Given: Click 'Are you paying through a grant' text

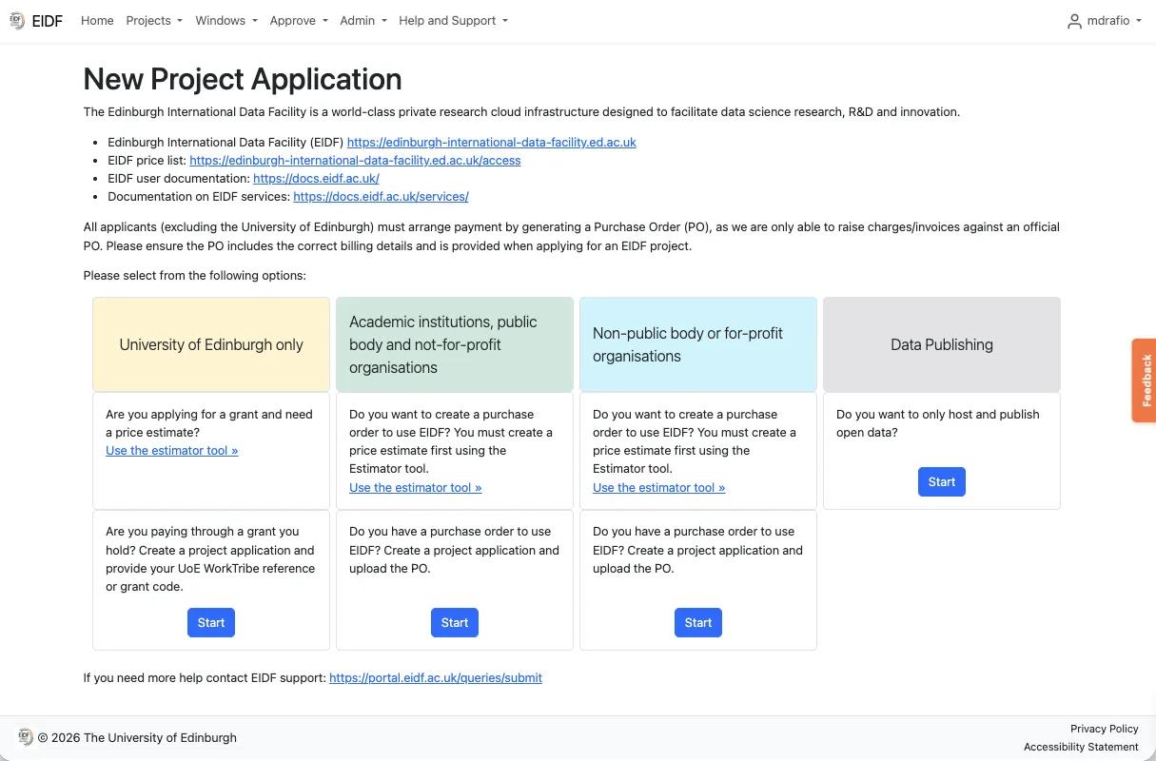Looking at the screenshot, I should click(210, 559).
